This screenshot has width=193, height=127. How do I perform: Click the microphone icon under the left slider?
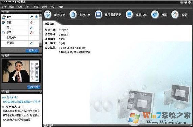[x=32, y=80]
